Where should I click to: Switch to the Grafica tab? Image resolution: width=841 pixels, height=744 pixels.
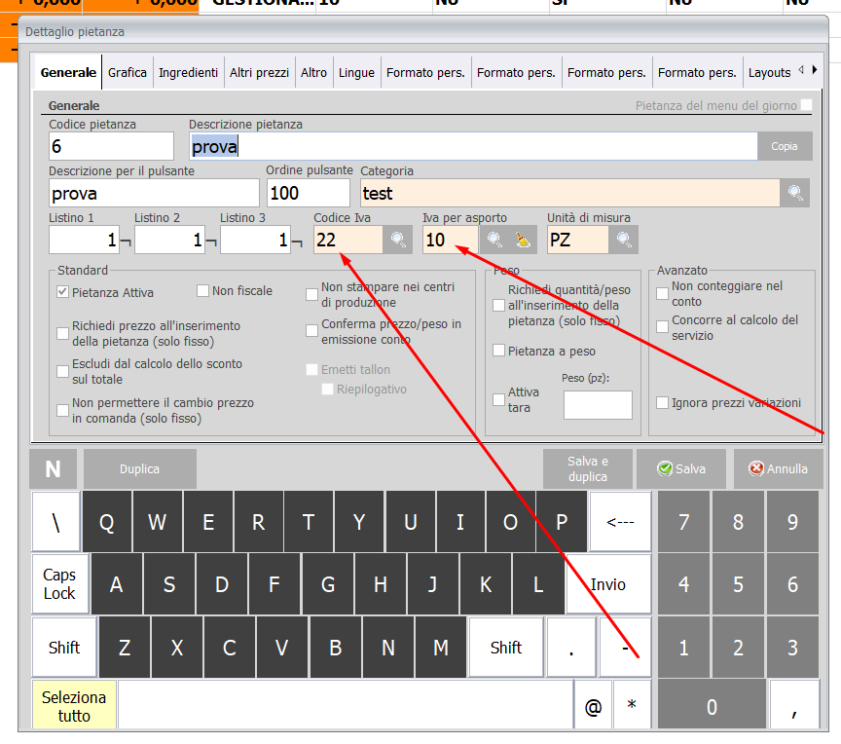tap(128, 72)
